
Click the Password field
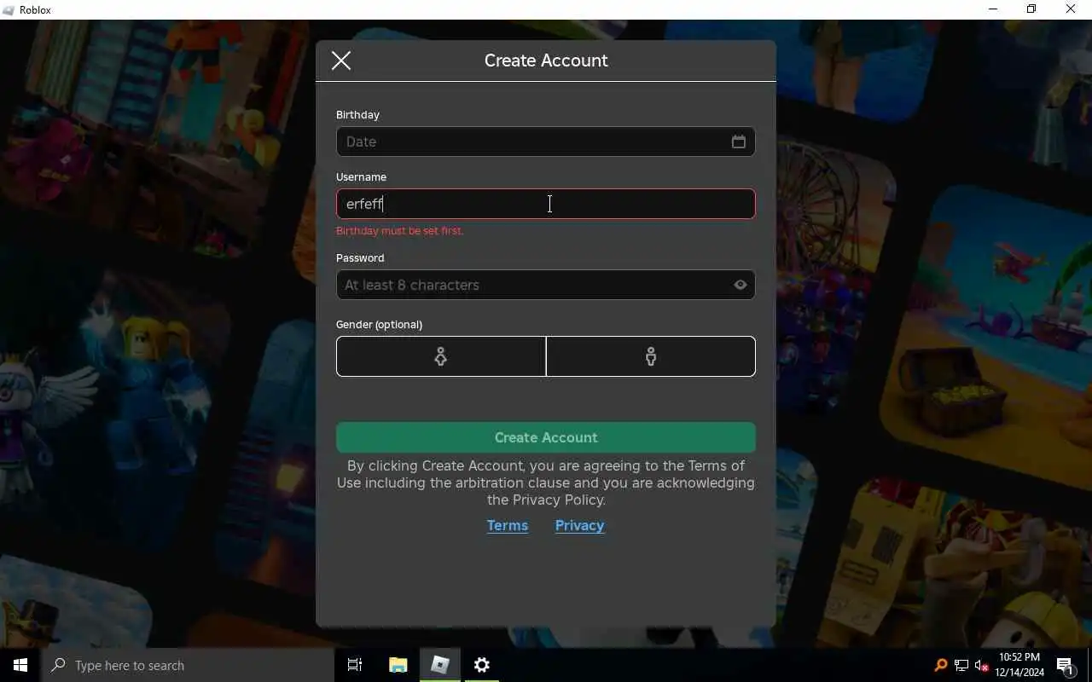point(545,285)
